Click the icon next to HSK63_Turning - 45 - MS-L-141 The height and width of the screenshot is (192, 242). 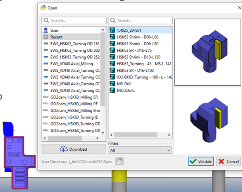pos(112,64)
